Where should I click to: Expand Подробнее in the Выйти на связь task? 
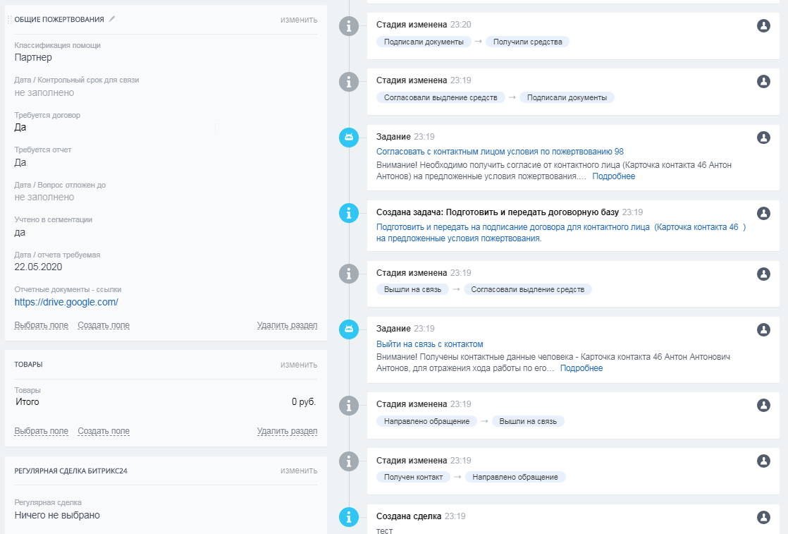point(581,368)
